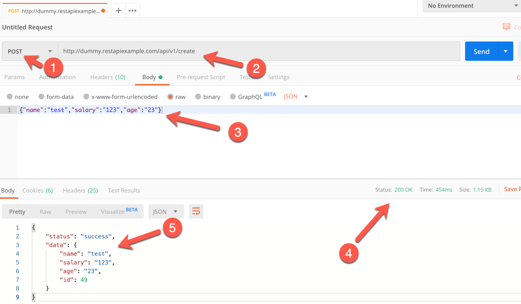This screenshot has height=304, width=521.
Task: Click the 1.15 KB response size
Action: click(x=482, y=189)
